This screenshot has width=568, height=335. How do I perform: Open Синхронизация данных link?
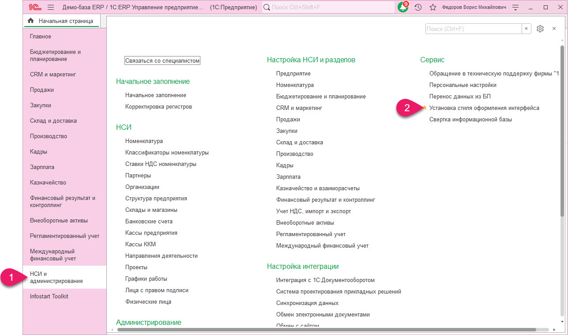tap(307, 303)
